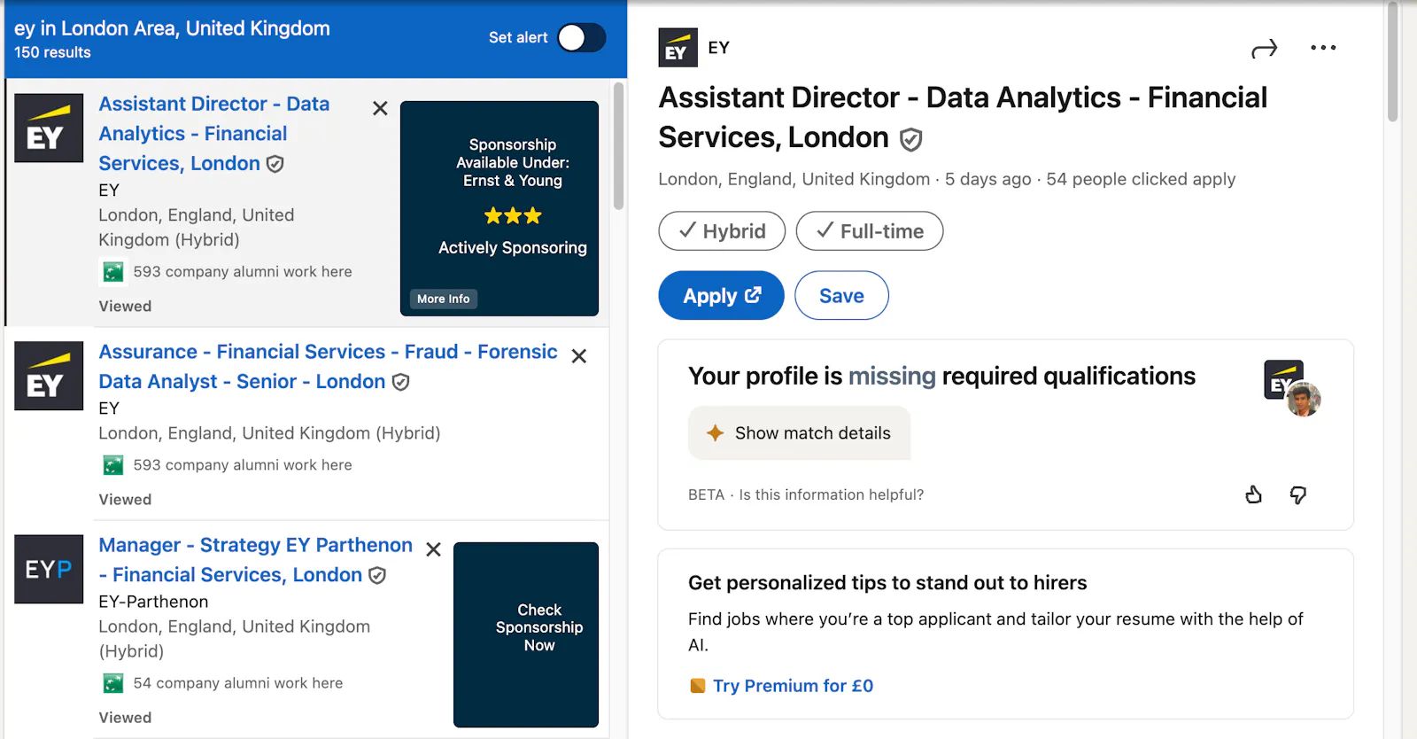Click EY logo on Assurance Fraud listing
1417x739 pixels.
49,376
